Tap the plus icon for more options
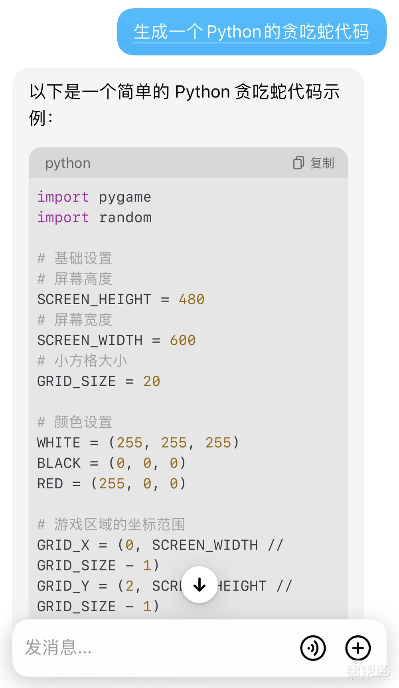Viewport: 399px width, 688px height. click(358, 648)
